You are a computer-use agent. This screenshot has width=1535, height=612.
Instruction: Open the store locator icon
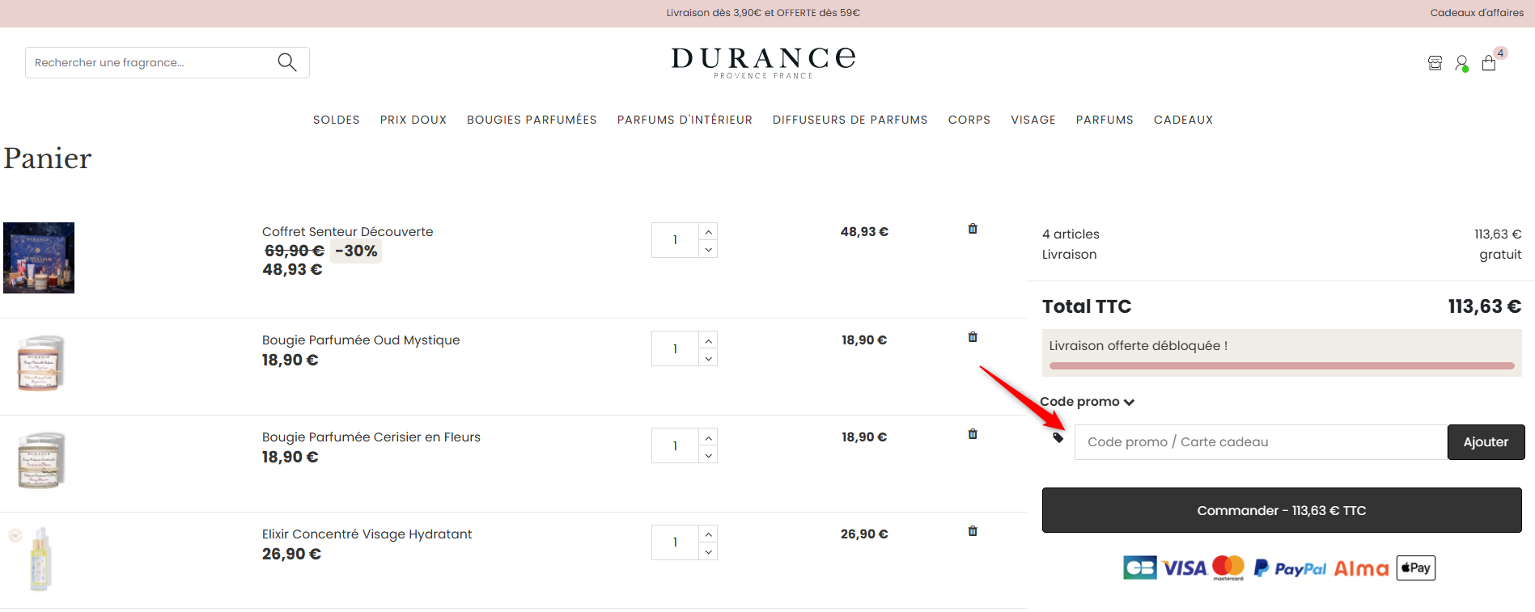[x=1435, y=63]
